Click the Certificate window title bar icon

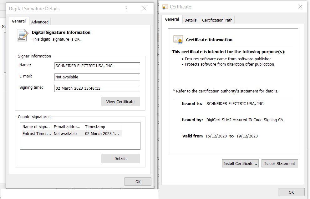click(x=165, y=7)
